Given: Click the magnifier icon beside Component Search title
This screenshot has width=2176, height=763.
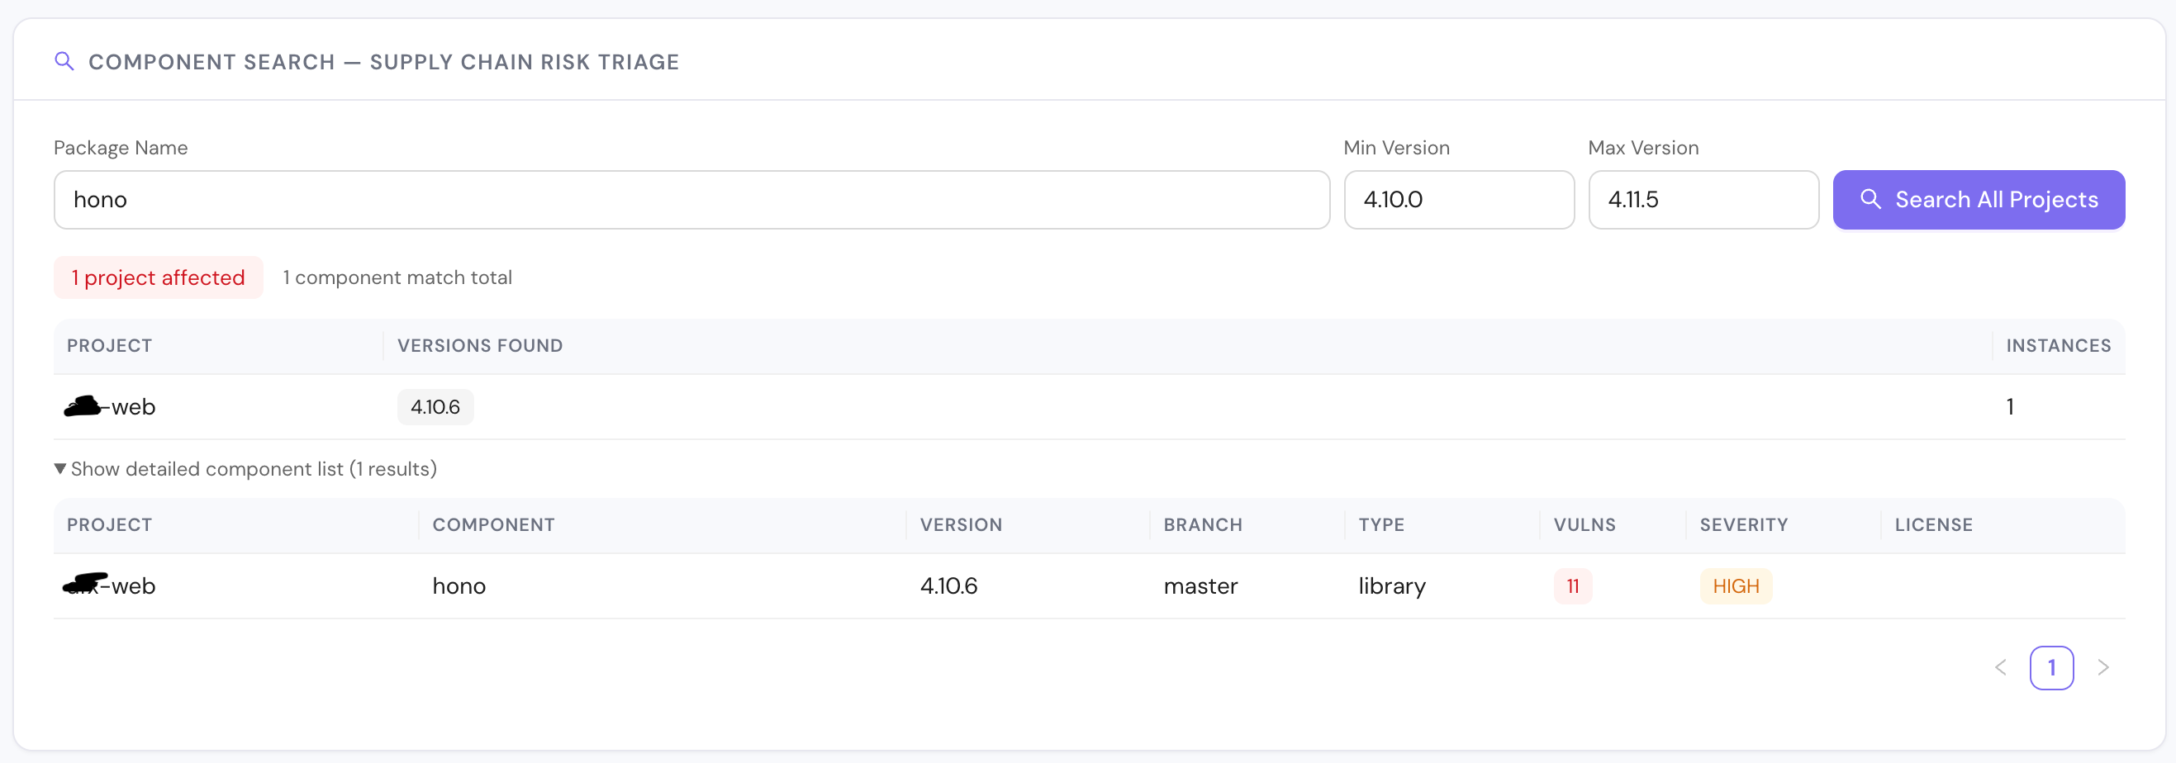Looking at the screenshot, I should pyautogui.click(x=64, y=61).
